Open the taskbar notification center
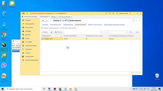 click(160, 89)
